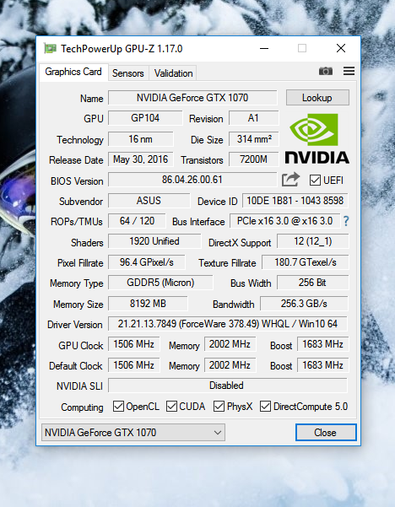The image size is (395, 507).
Task: Click the Memory Type field GDDR5 (Micron)
Action: [x=160, y=283]
